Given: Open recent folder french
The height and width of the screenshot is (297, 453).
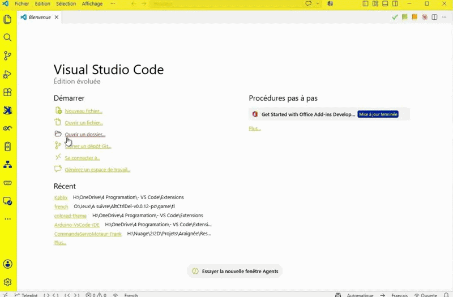Looking at the screenshot, I should 61,206.
